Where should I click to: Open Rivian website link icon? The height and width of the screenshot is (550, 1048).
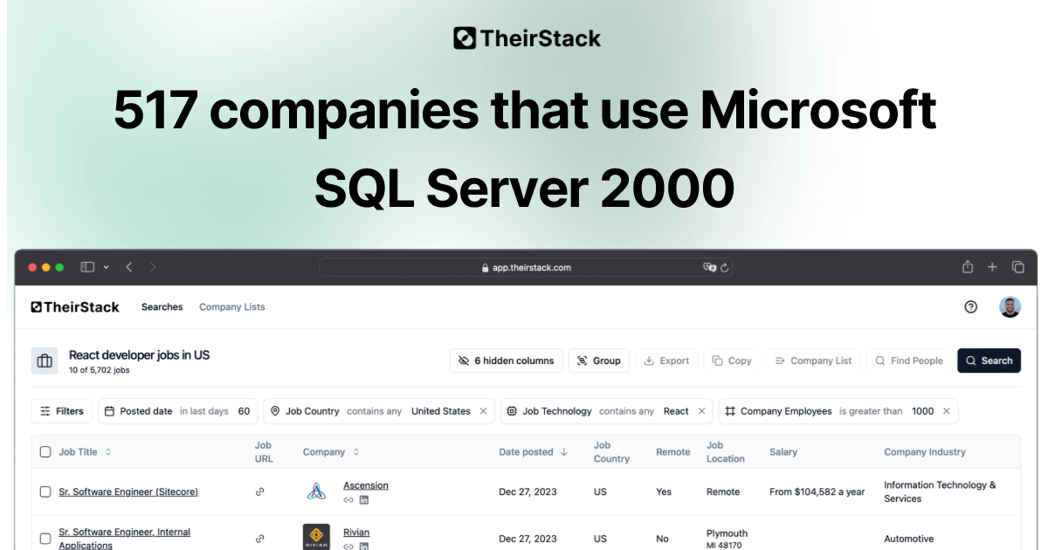coord(348,547)
